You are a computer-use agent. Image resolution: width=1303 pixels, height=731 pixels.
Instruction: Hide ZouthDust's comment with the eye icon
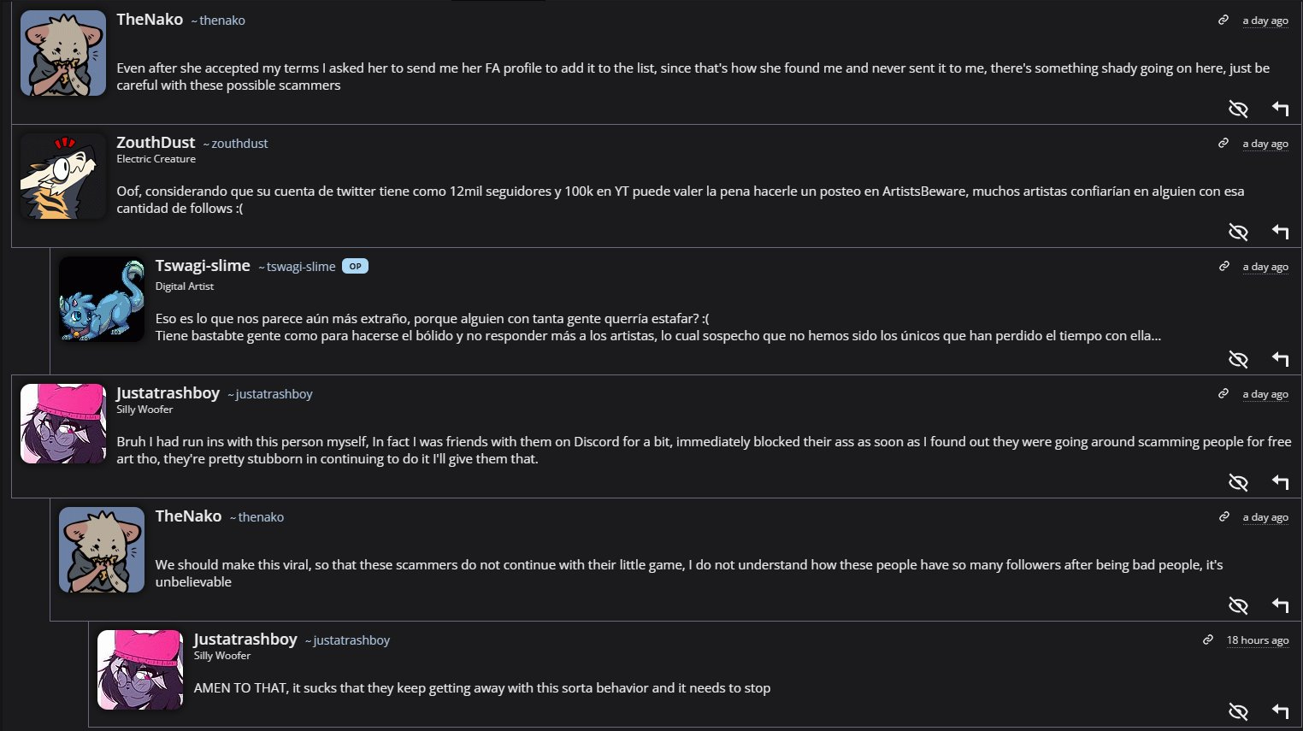coord(1238,232)
